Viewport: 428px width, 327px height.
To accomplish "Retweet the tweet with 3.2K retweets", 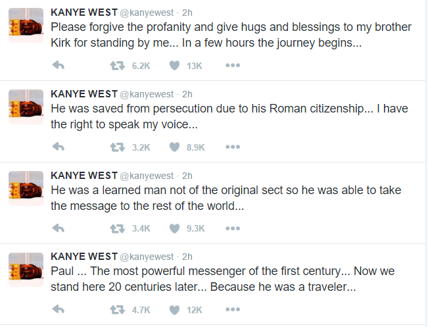I will pyautogui.click(x=118, y=147).
